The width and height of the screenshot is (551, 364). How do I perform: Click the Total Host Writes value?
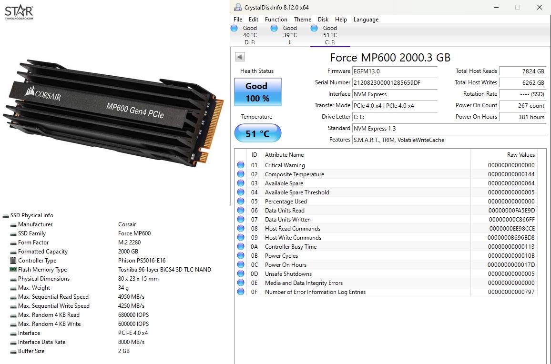pyautogui.click(x=523, y=82)
